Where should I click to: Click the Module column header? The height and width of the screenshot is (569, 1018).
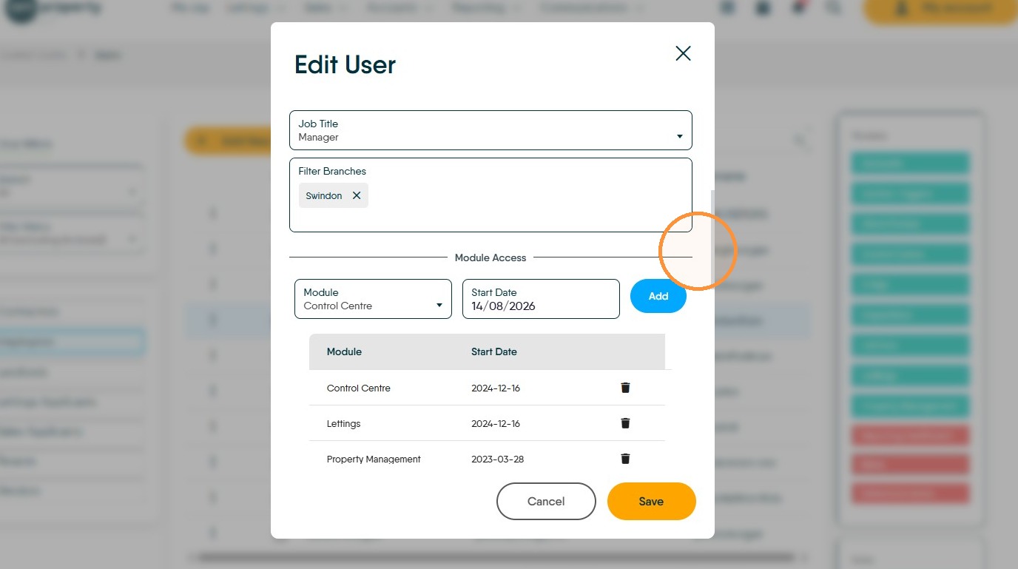(x=344, y=351)
